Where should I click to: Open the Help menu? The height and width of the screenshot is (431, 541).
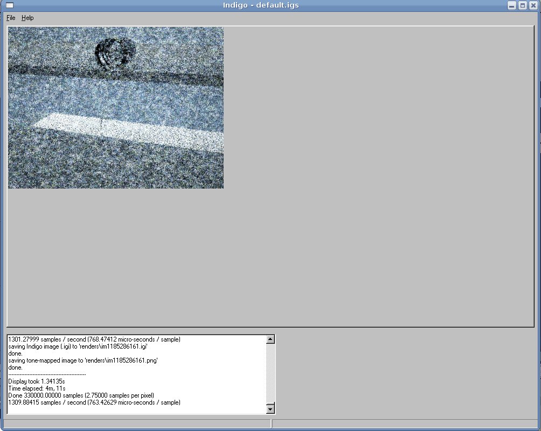[27, 18]
